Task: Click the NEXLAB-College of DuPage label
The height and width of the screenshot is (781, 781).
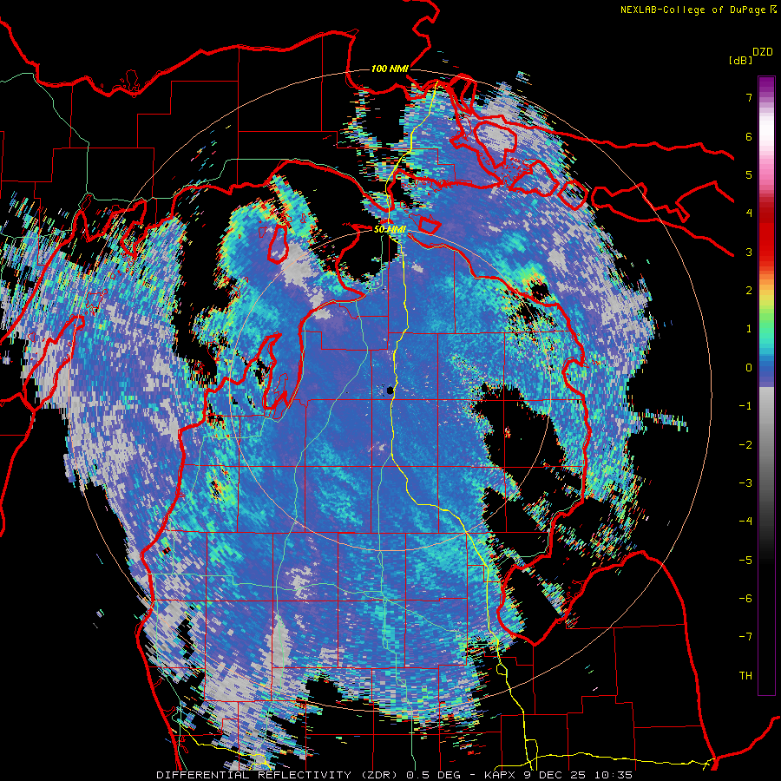Action: coord(698,10)
